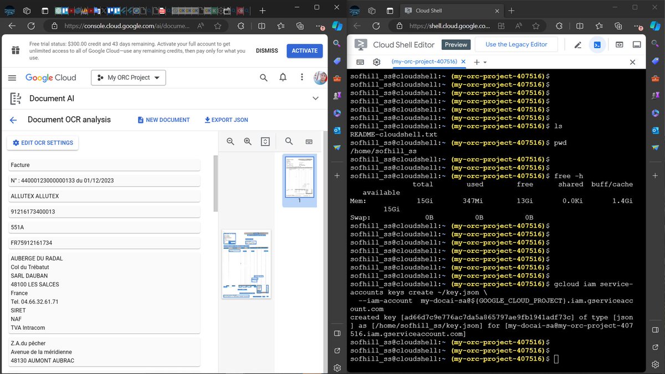Viewport: 665px width, 374px height.
Task: Open browser extensions in left Edge window
Action: click(241, 26)
